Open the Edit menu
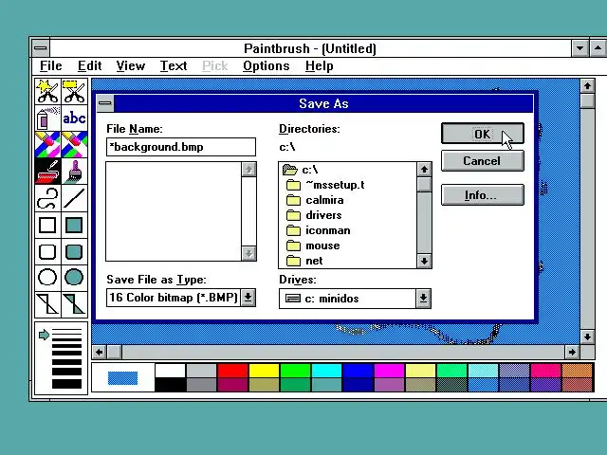Image resolution: width=607 pixels, height=455 pixels. pyautogui.click(x=89, y=66)
